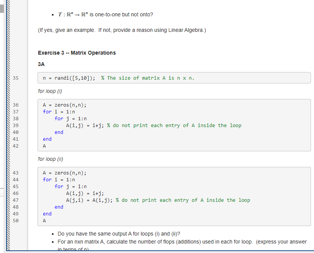
Task: Click the Exercise 3 -- Matrix Operations heading
Action: pyautogui.click(x=77, y=53)
